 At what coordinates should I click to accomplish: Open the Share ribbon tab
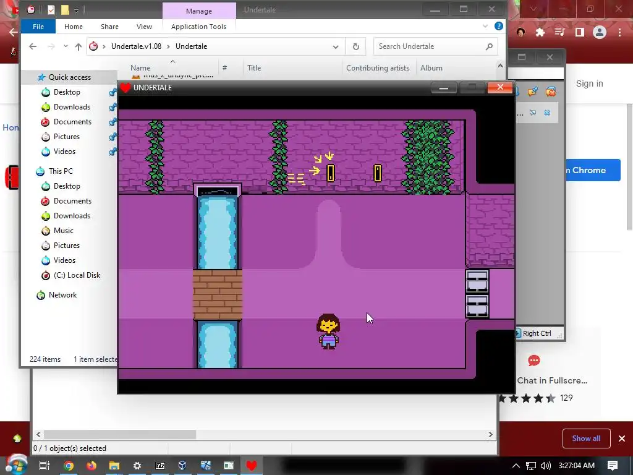(x=109, y=27)
